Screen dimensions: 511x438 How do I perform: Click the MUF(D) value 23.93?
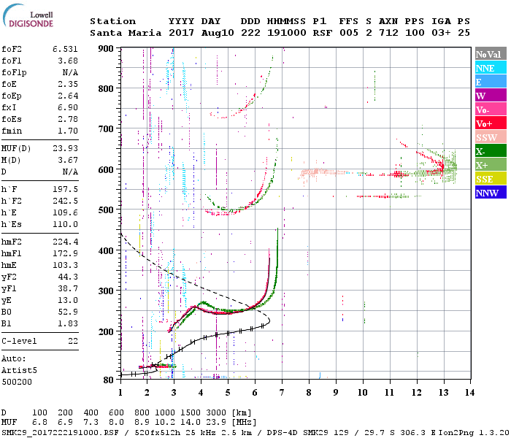coord(65,148)
